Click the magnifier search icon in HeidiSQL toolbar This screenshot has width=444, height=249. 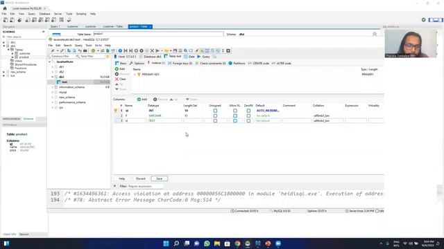pyautogui.click(x=185, y=50)
